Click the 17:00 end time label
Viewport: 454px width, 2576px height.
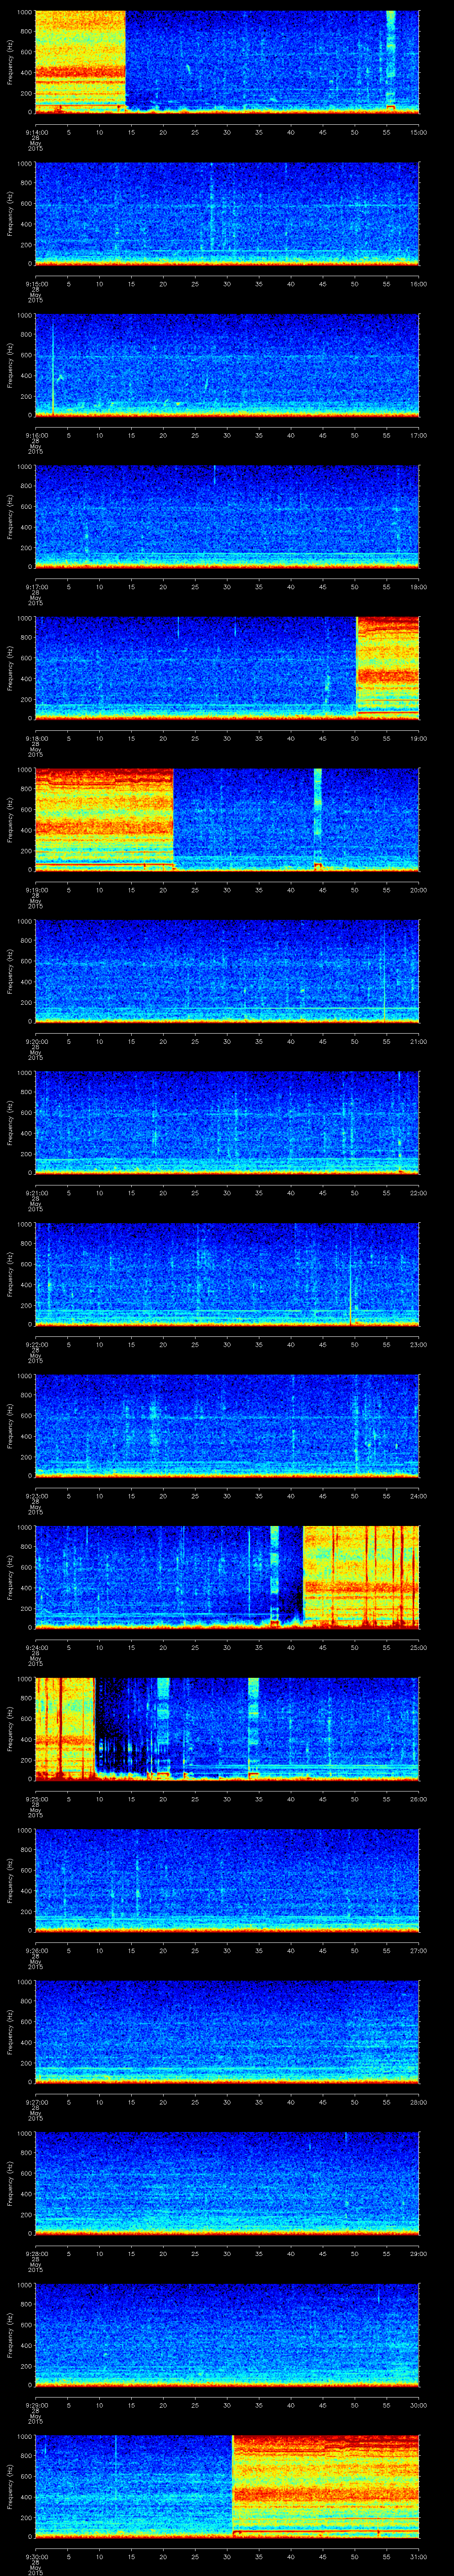pos(418,435)
